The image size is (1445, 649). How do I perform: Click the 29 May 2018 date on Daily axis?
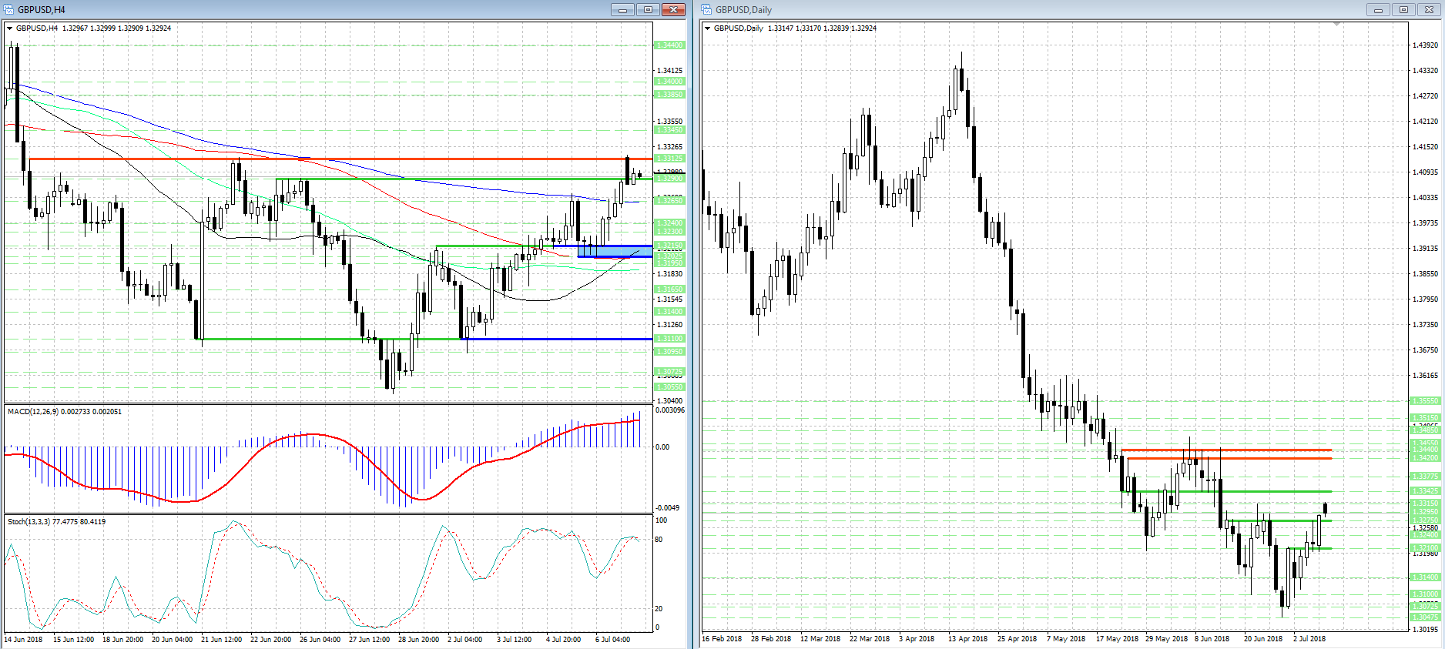pos(1166,639)
